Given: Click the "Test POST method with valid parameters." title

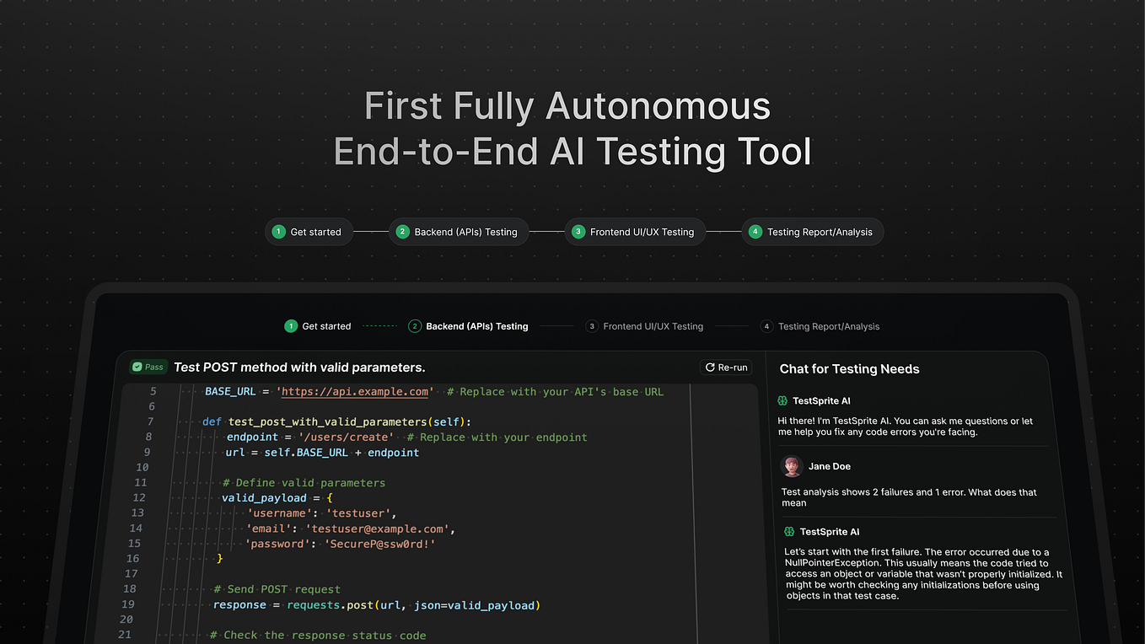Looking at the screenshot, I should (x=299, y=368).
